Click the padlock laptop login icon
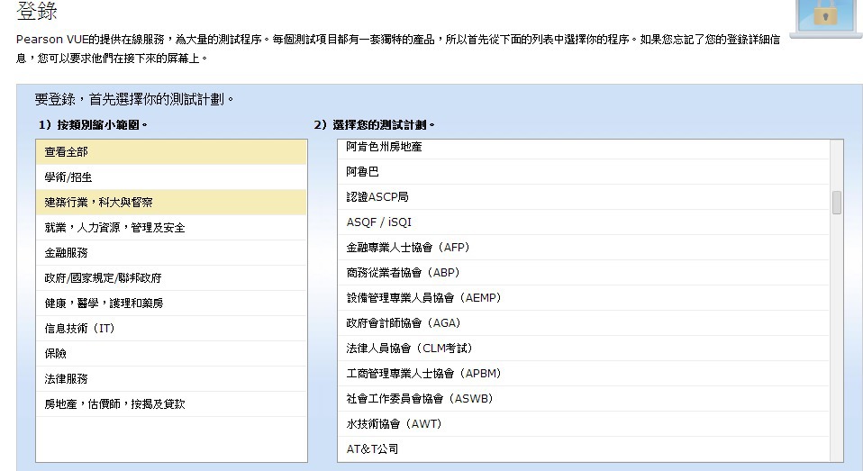The image size is (863, 471). [825, 18]
